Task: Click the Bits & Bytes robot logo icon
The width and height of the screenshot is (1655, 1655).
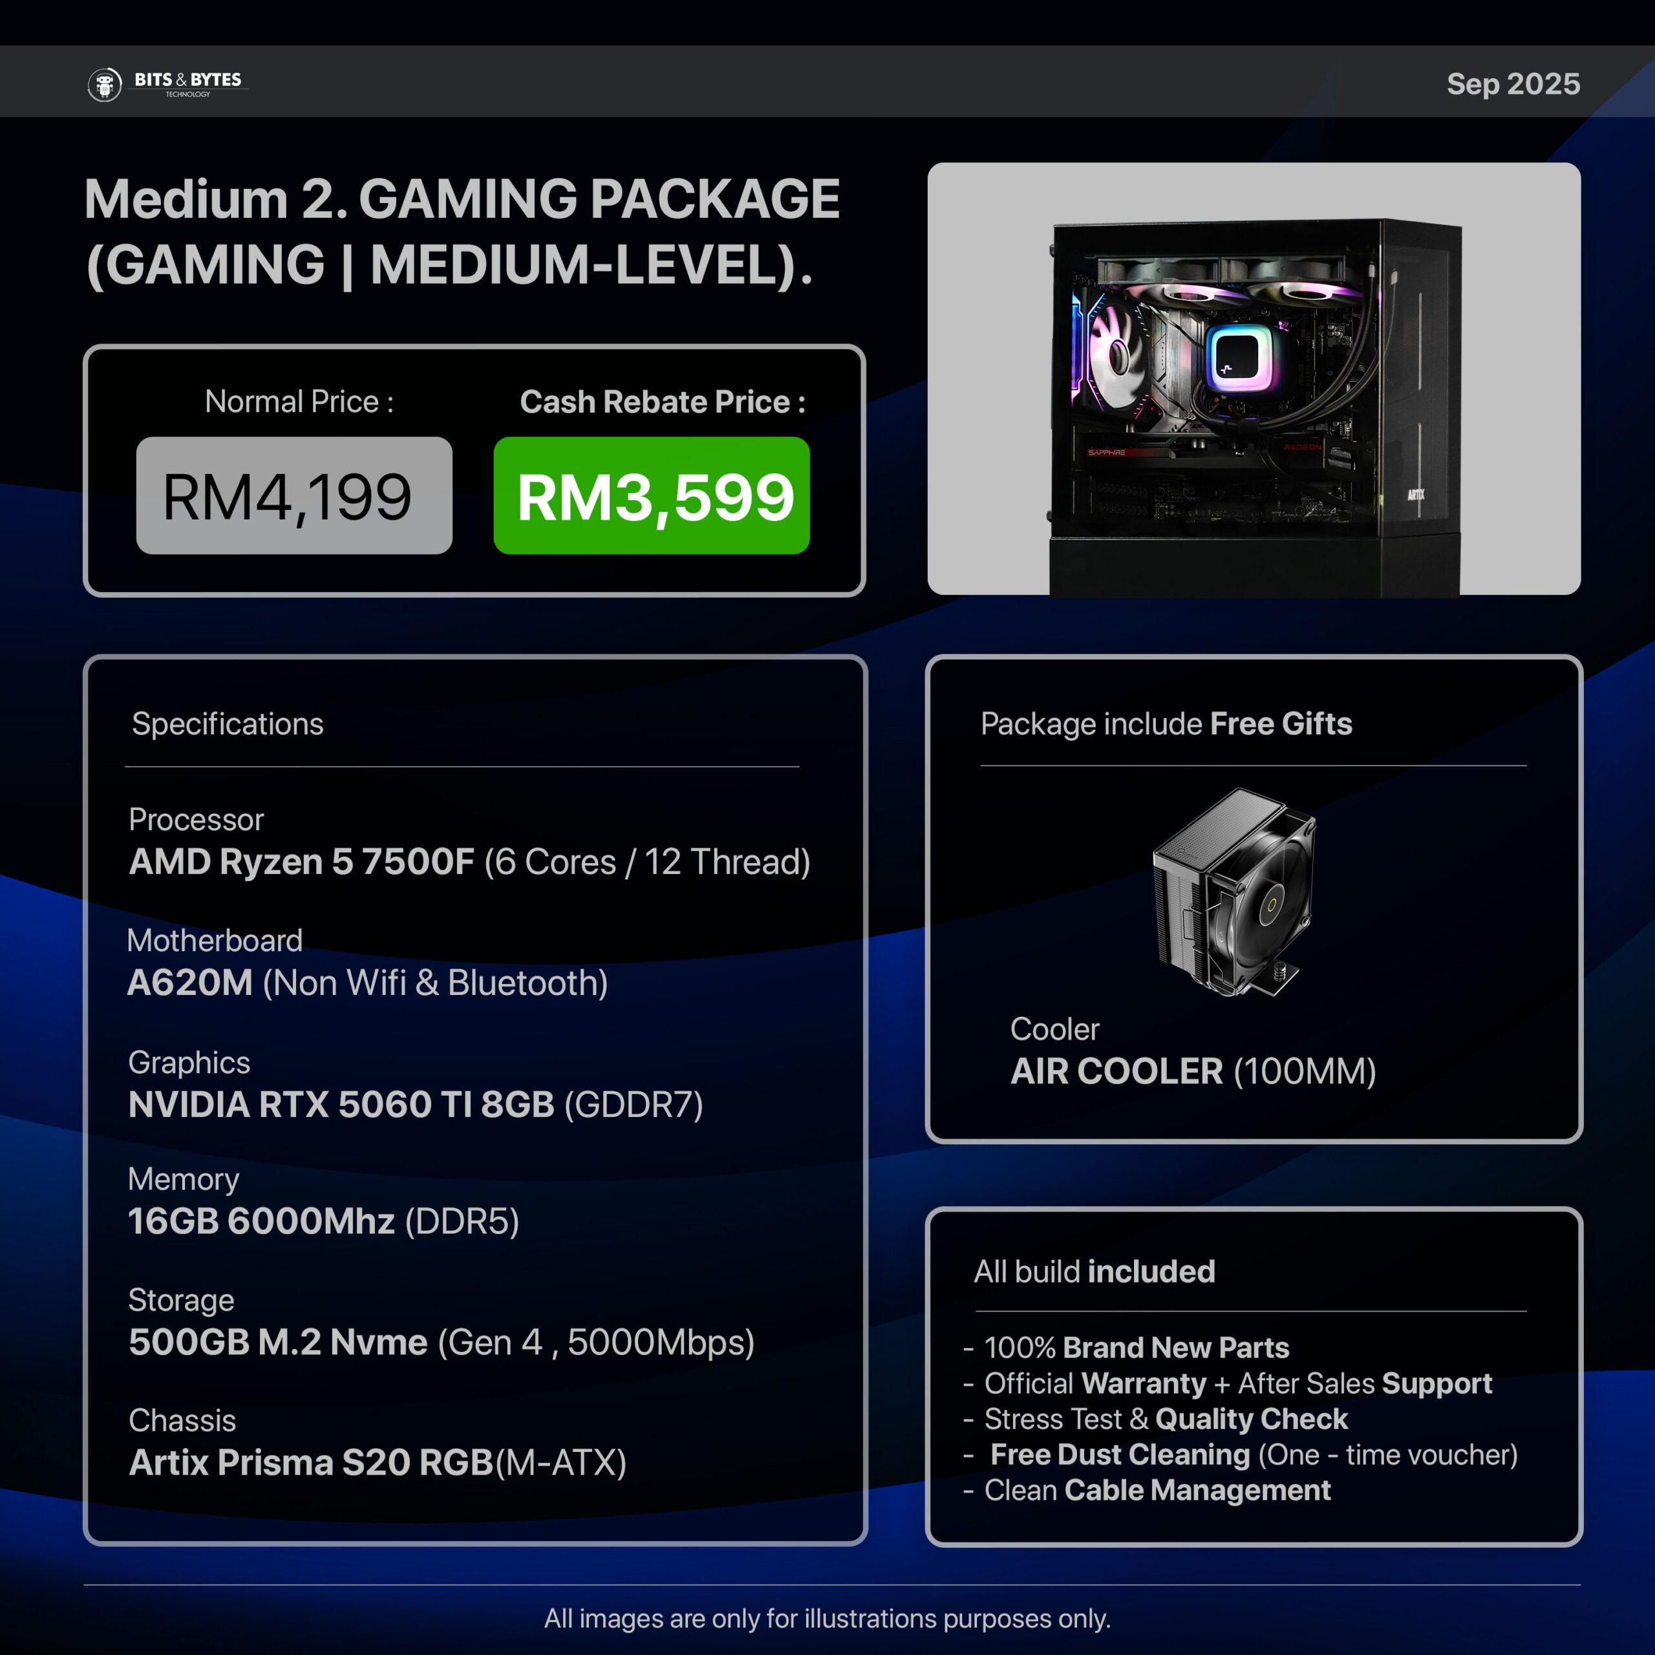Action: click(x=105, y=84)
